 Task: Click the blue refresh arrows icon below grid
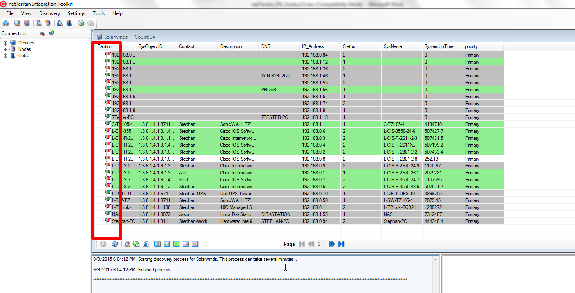point(115,244)
